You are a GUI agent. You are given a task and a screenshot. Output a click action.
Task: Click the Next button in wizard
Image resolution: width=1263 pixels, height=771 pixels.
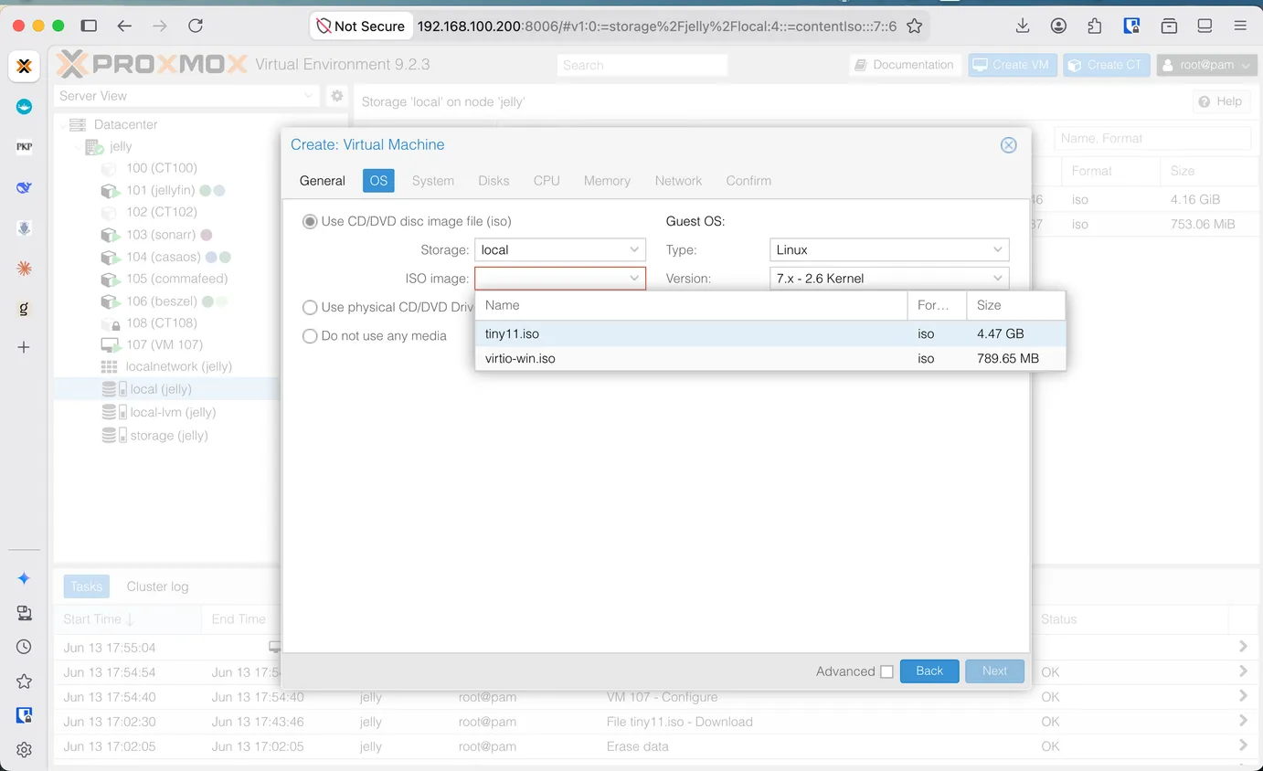pos(994,671)
